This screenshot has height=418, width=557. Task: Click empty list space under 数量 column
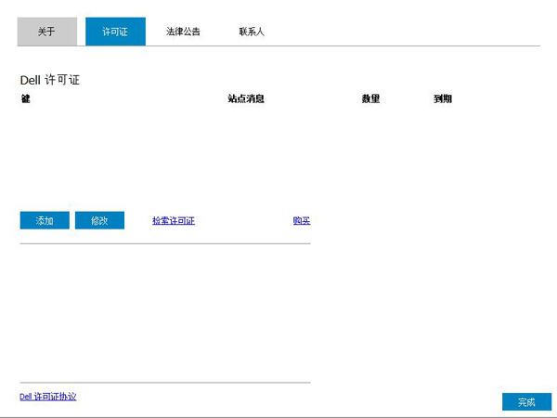pyautogui.click(x=370, y=153)
